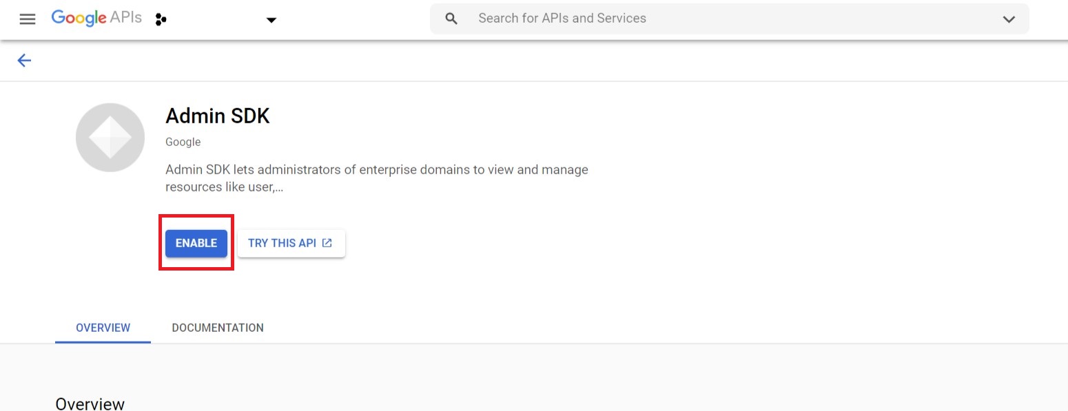
Task: Click the project dots icon
Action: (x=161, y=19)
